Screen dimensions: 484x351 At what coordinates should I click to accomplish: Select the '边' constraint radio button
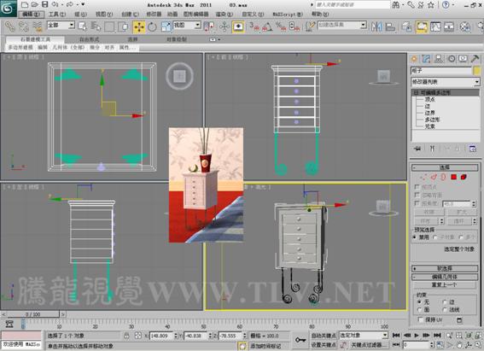tap(445, 301)
